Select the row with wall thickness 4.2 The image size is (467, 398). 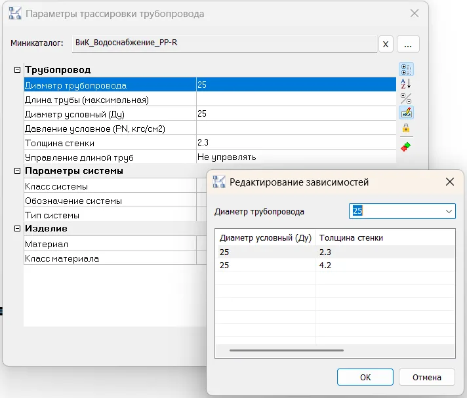point(335,266)
